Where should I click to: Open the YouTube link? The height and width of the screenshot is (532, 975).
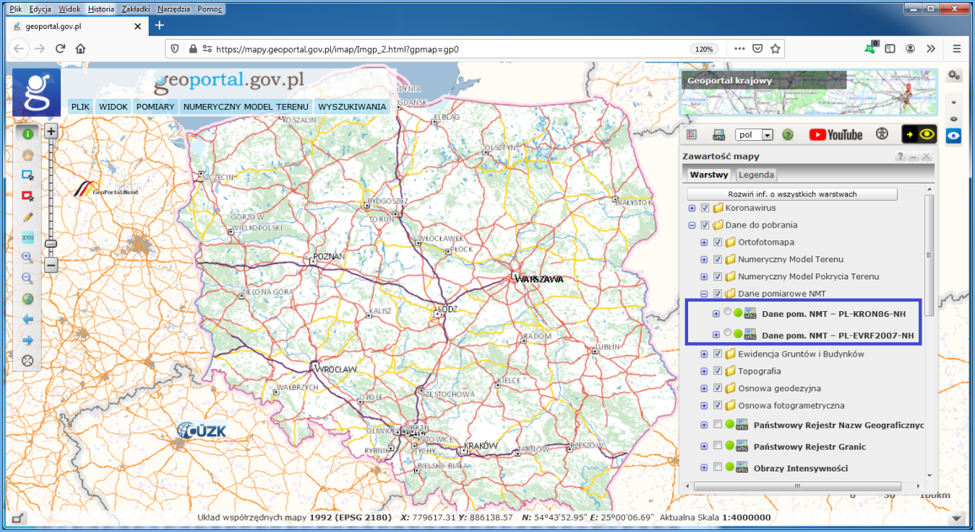point(836,134)
